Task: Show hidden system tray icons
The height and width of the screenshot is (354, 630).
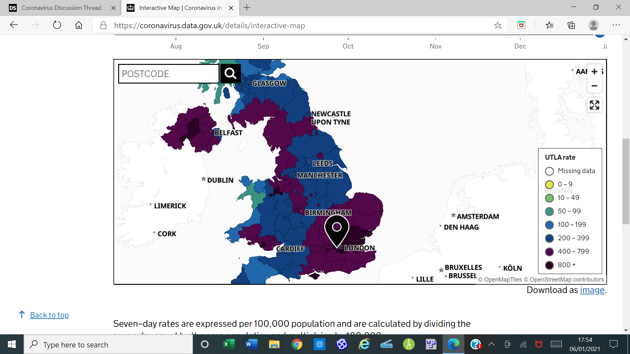Action: 491,344
